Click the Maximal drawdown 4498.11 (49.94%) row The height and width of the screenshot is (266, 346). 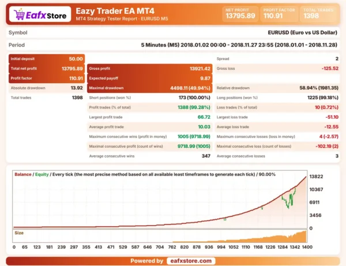click(x=149, y=88)
